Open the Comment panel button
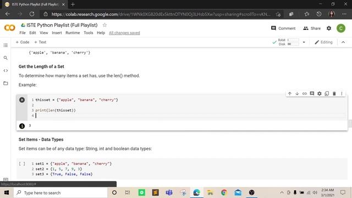The image size is (352, 198). [283, 28]
